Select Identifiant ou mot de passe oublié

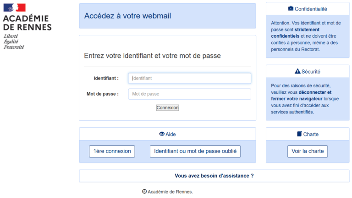195,151
